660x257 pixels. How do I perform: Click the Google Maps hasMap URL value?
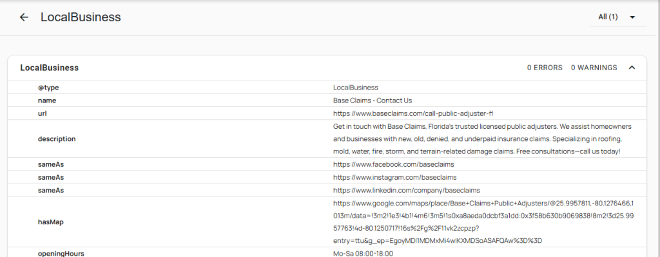[483, 222]
